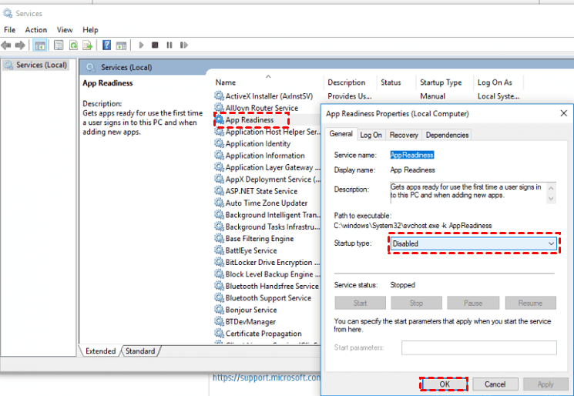574x396 pixels.
Task: Click the Export List toolbar icon
Action: coord(88,45)
